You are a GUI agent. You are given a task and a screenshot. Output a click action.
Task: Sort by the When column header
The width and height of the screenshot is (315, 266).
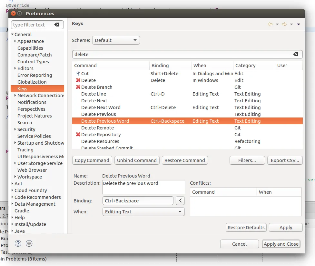[212, 66]
